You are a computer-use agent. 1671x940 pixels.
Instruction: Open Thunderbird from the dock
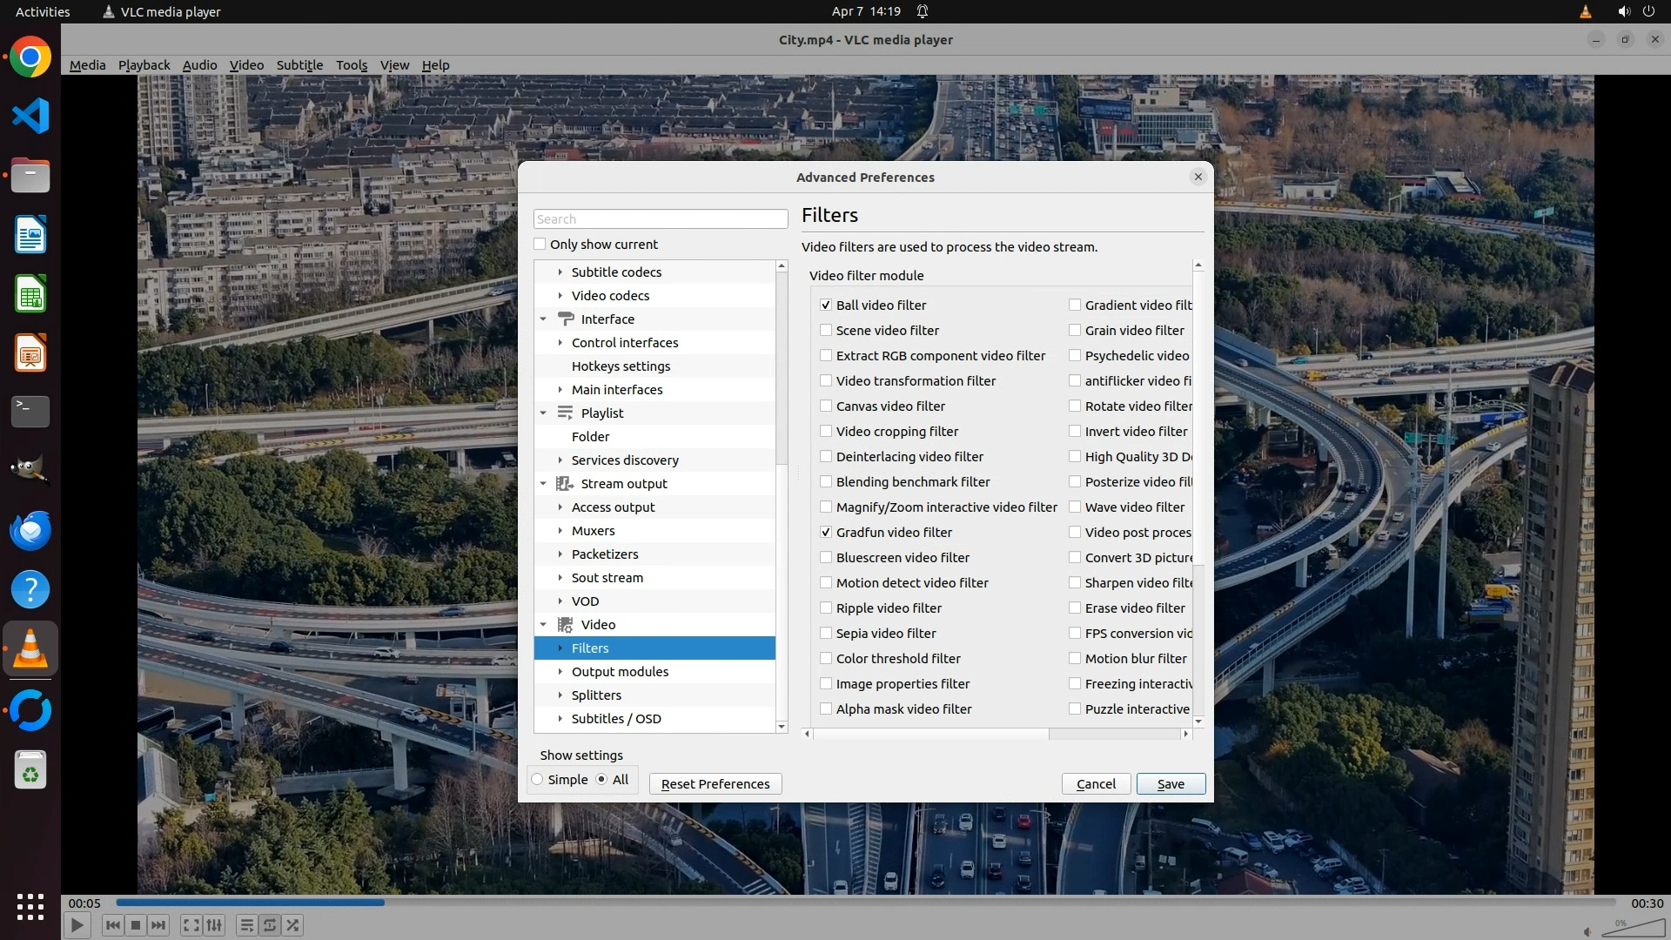pos(30,530)
